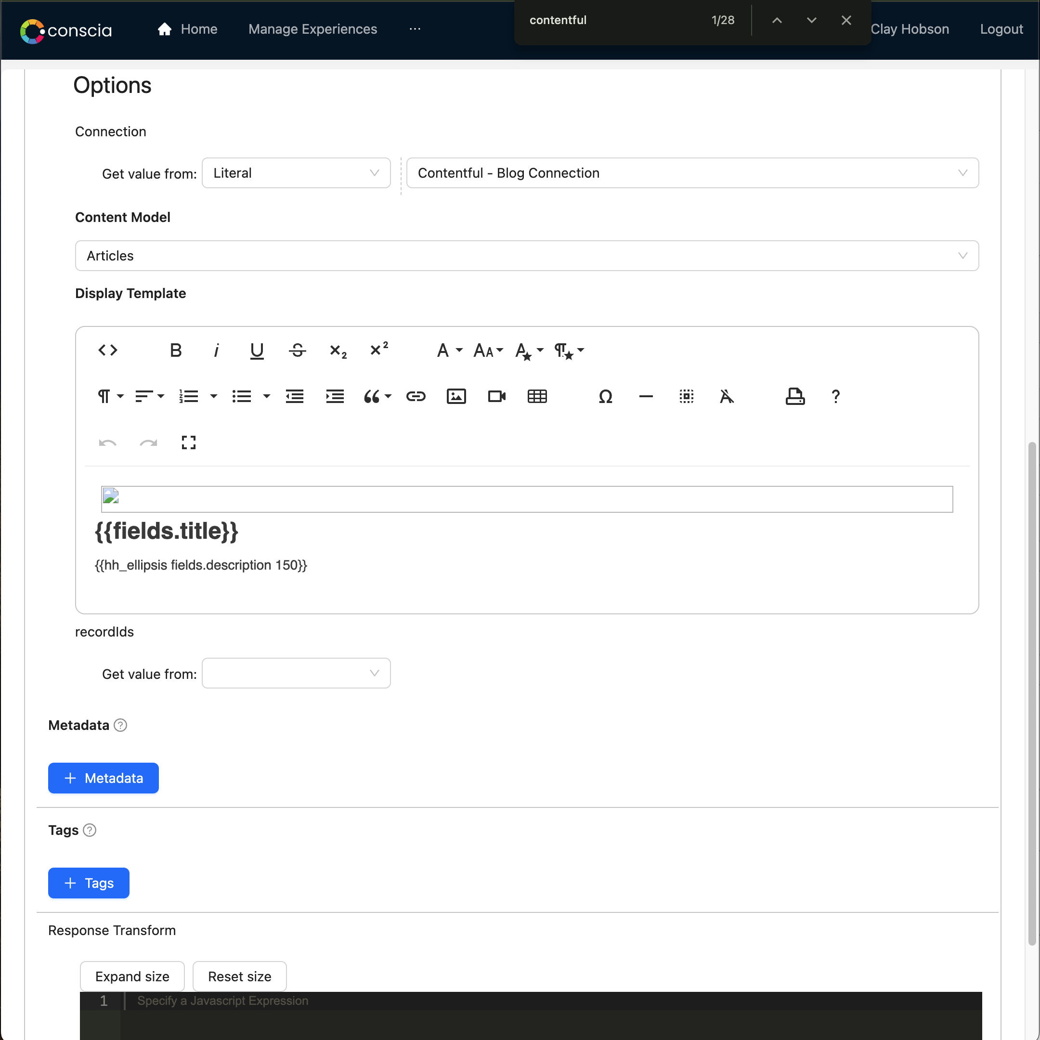Open Contentful - Blog Connection dropdown
1040x1040 pixels.
click(692, 173)
